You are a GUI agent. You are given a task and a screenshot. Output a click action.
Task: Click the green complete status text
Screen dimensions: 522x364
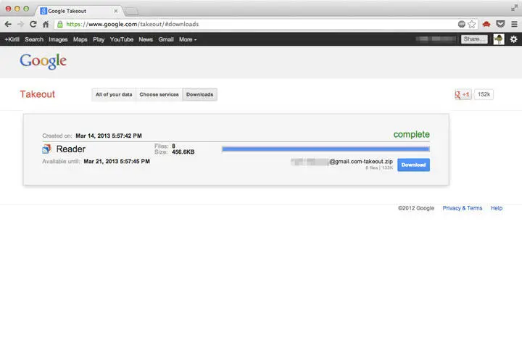coord(412,135)
